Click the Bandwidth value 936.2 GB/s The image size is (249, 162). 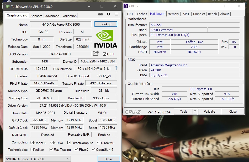coord(101,98)
